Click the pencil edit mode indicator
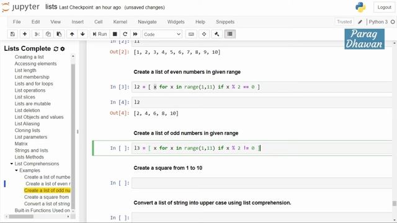The width and height of the screenshot is (397, 223). click(360, 22)
